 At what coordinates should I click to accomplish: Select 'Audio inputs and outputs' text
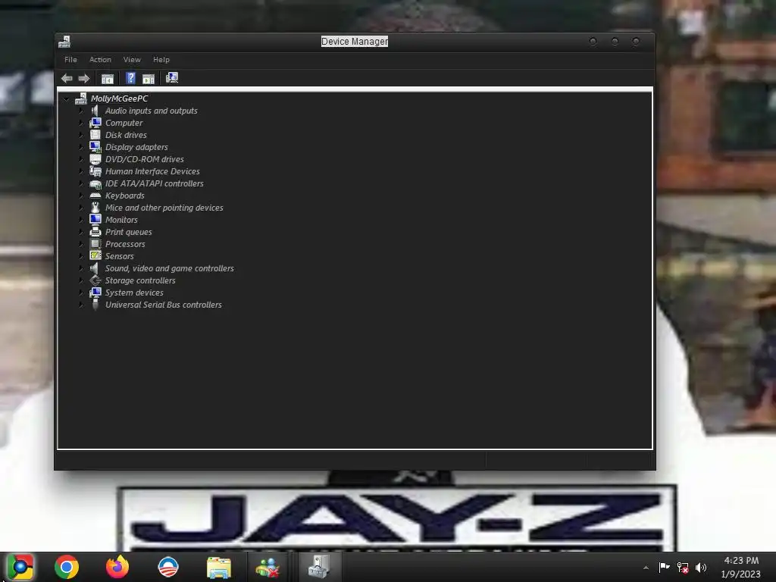coord(152,111)
